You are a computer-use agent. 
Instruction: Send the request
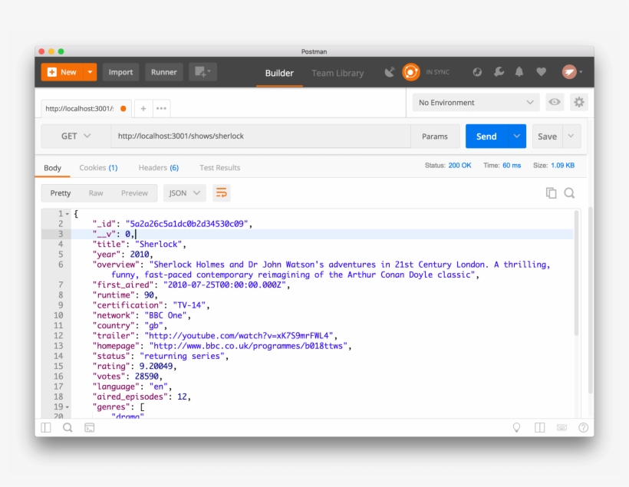(486, 137)
